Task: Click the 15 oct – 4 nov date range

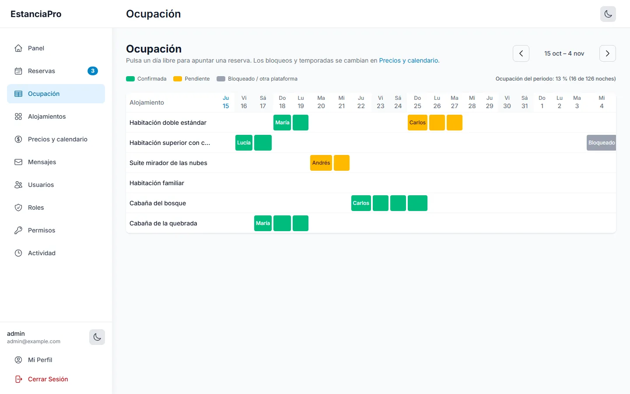Action: (x=564, y=53)
